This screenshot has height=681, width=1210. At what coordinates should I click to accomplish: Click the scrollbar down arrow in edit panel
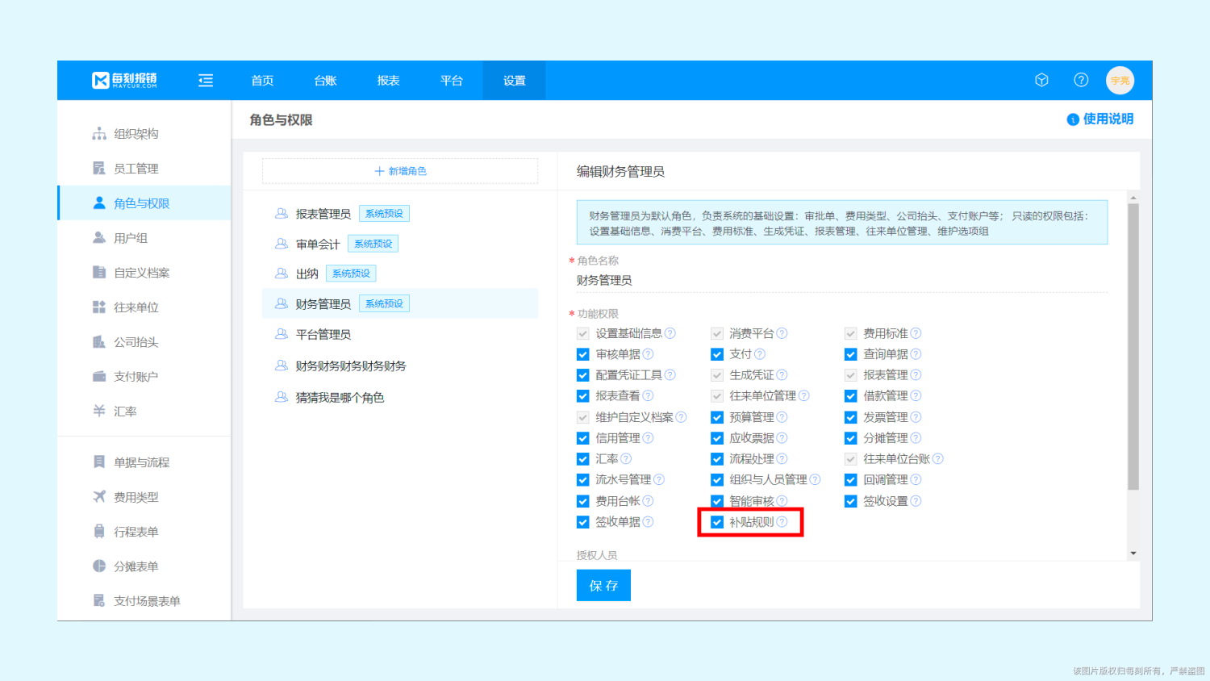[1133, 554]
